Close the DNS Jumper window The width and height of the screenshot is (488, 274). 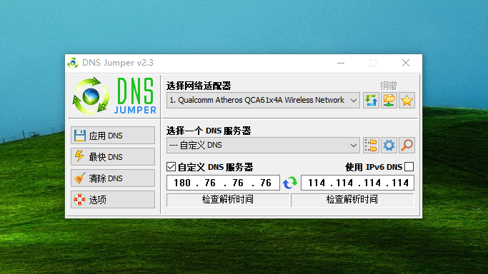point(406,63)
